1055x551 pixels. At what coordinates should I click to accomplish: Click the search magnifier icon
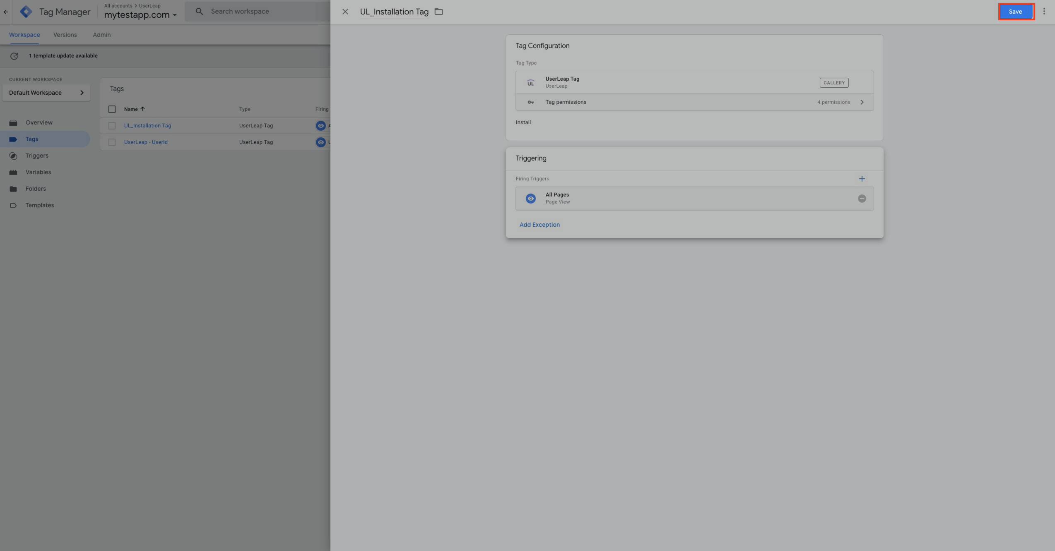click(x=199, y=12)
